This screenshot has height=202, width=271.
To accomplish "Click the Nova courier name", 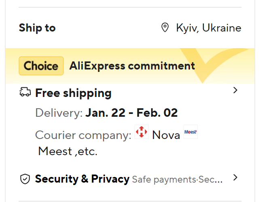I will tap(166, 135).
